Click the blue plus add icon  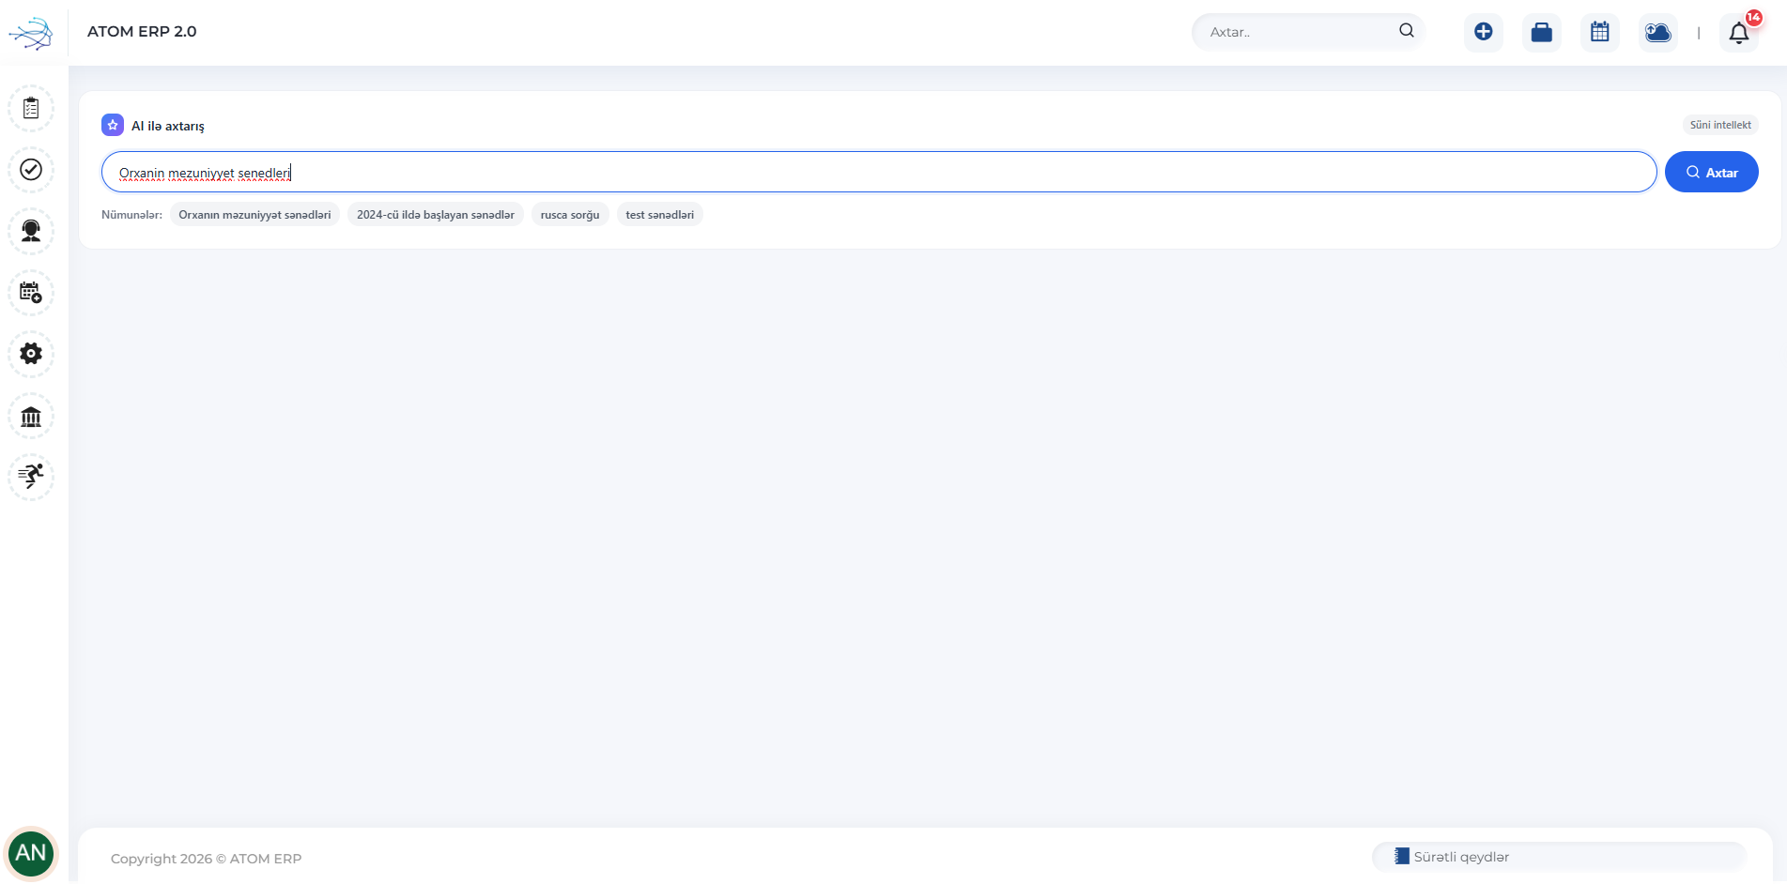click(x=1484, y=32)
